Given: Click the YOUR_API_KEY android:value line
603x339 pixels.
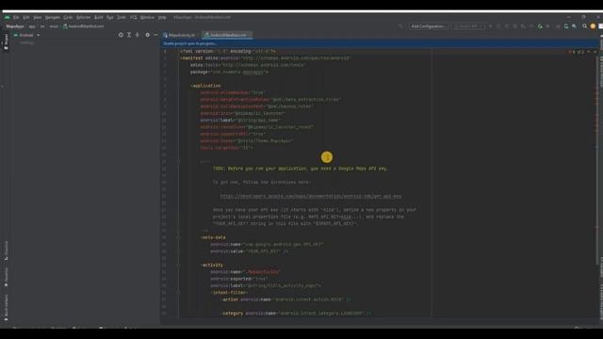Looking at the screenshot, I should (x=249, y=251).
